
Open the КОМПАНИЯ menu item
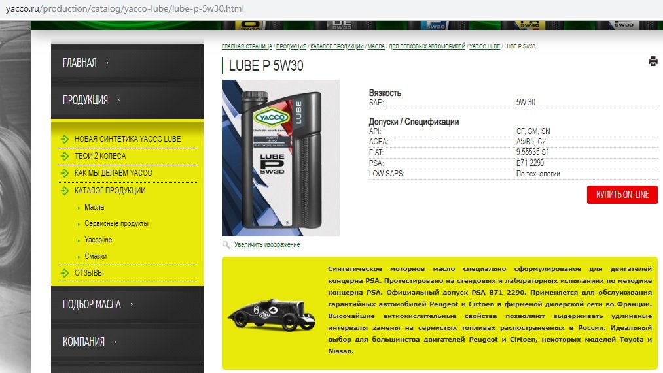tap(83, 342)
